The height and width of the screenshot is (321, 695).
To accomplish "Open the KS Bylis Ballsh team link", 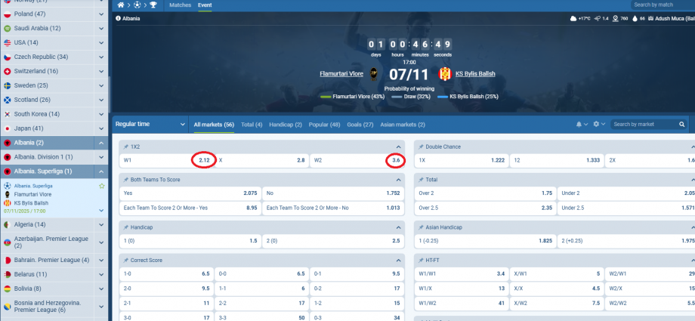I will tap(475, 74).
